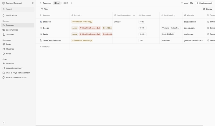Open the Display options dropdown
The width and height of the screenshot is (215, 126).
pyautogui.click(x=207, y=9)
